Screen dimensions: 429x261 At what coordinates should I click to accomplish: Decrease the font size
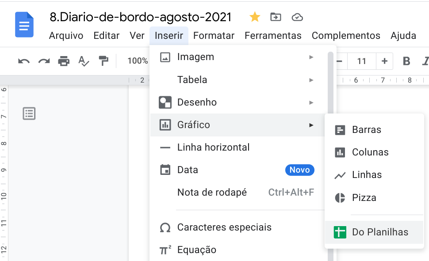point(340,61)
